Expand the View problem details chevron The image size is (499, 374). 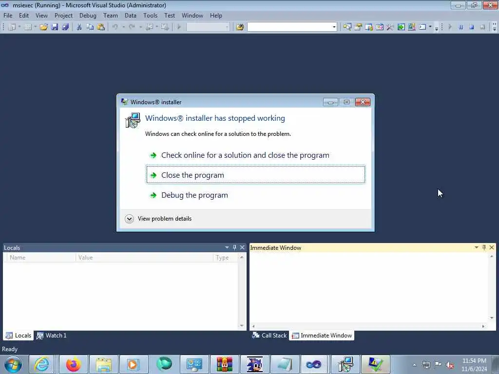pyautogui.click(x=129, y=219)
